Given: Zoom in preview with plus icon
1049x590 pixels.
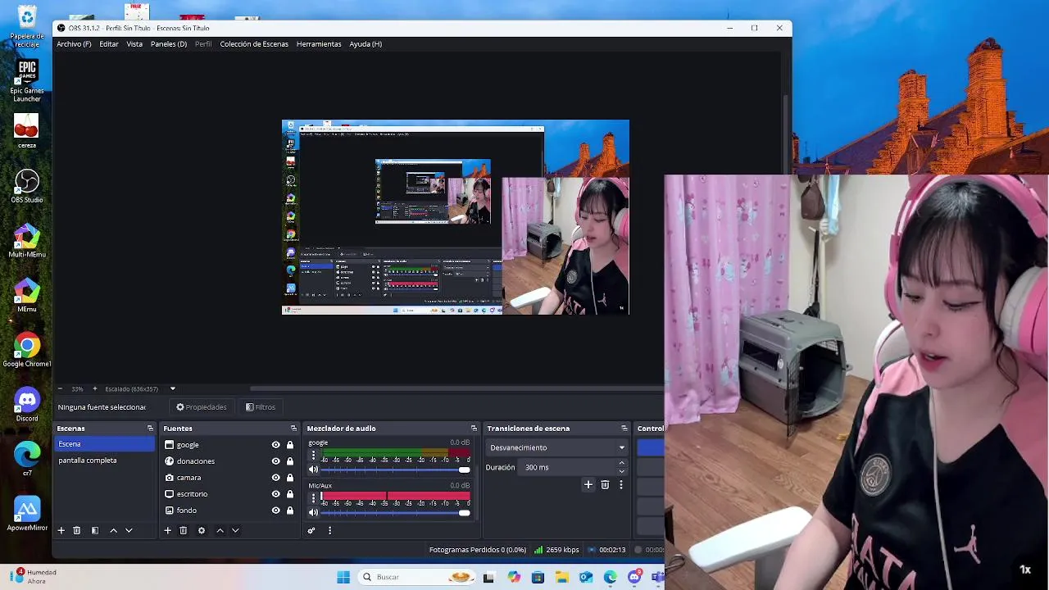Looking at the screenshot, I should tap(94, 388).
